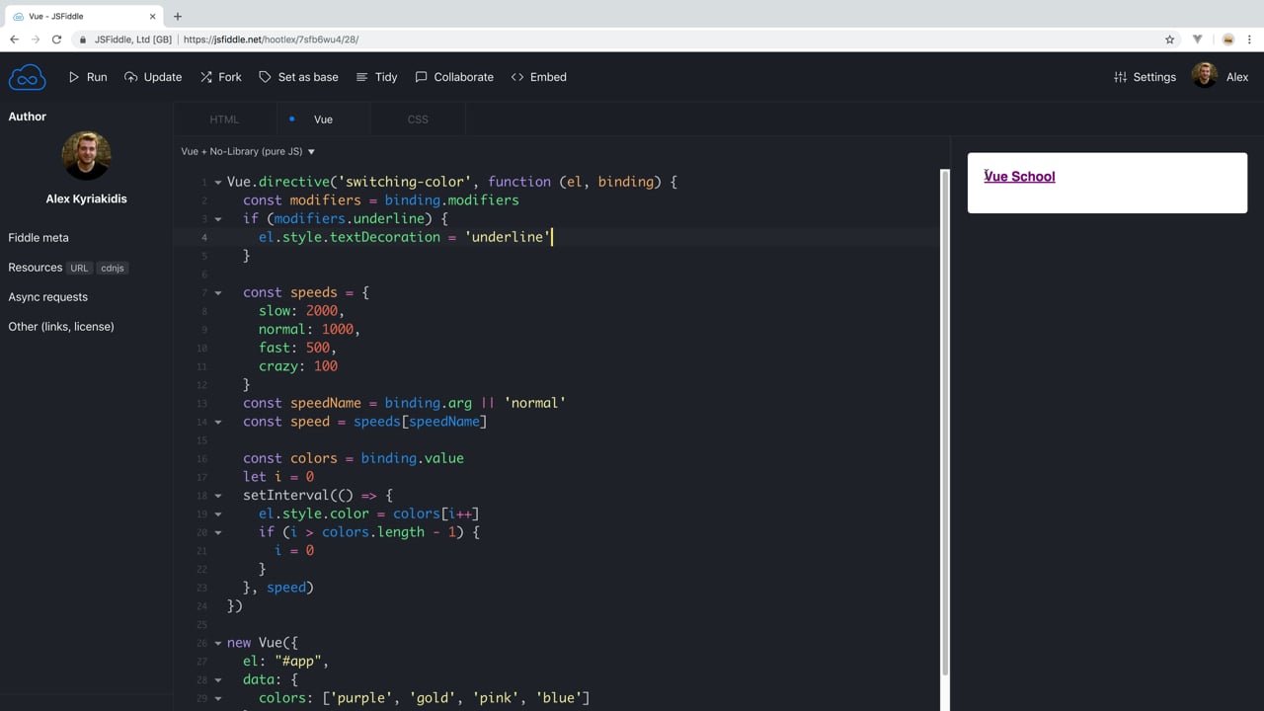Click the JSFiddle cloud logo
The image size is (1264, 711).
point(28,77)
